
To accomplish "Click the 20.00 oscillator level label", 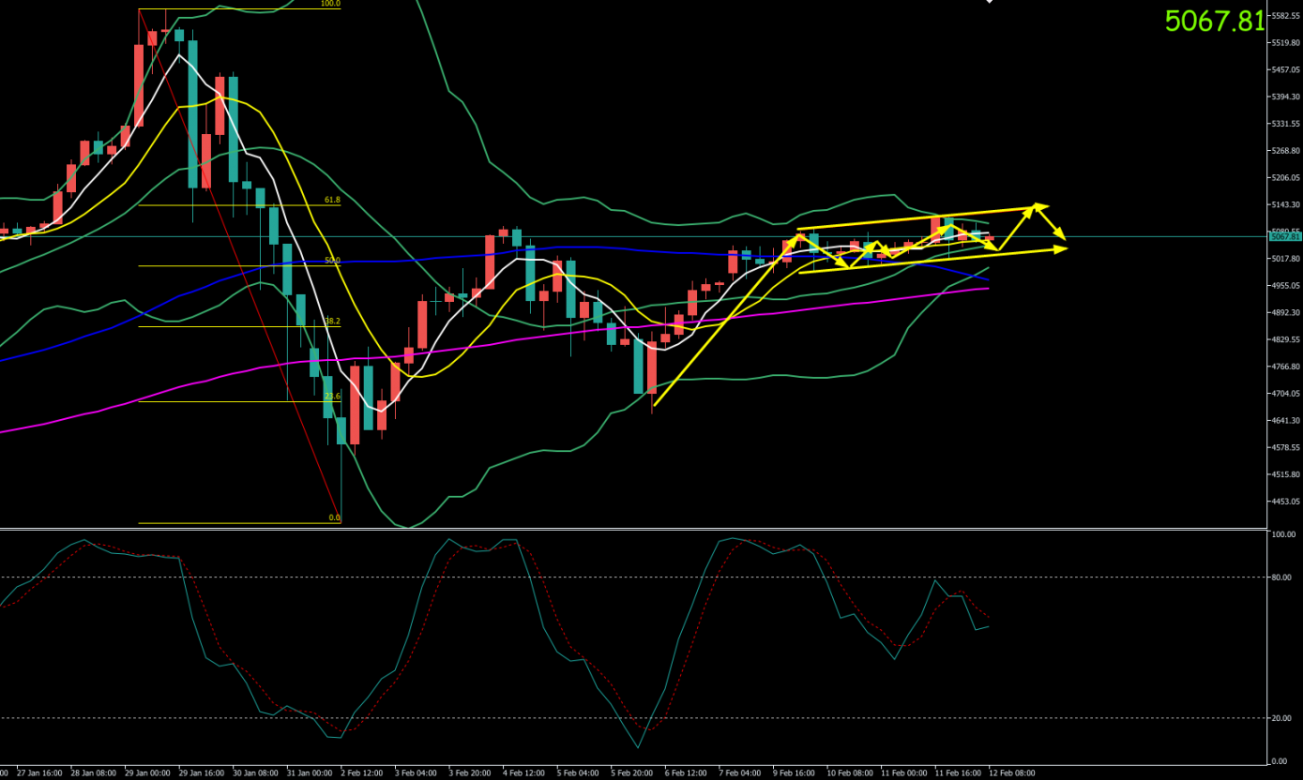I will pyautogui.click(x=1281, y=718).
